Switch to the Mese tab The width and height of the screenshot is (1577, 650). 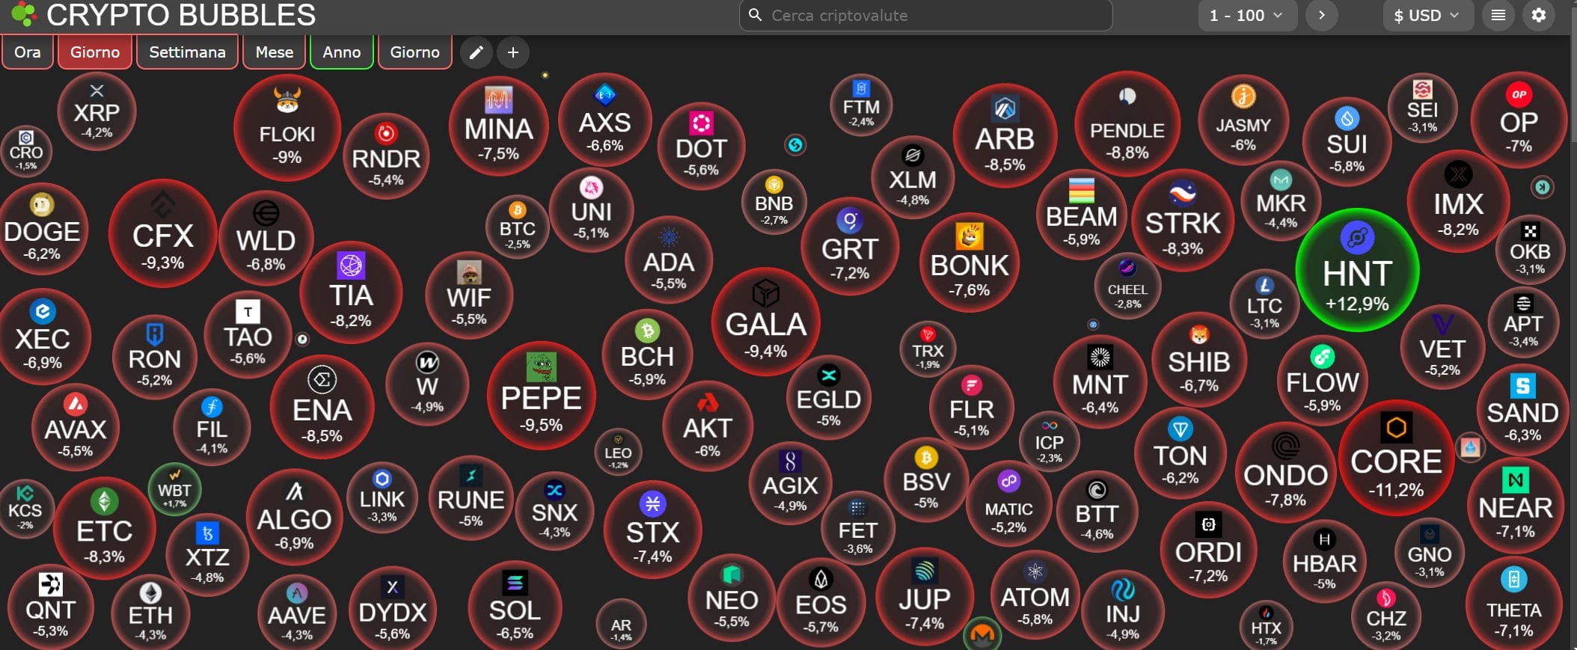pos(275,52)
